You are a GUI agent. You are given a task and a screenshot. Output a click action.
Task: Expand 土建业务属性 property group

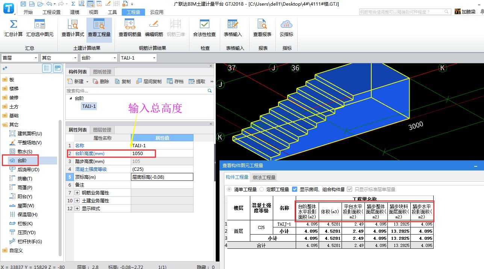click(77, 200)
